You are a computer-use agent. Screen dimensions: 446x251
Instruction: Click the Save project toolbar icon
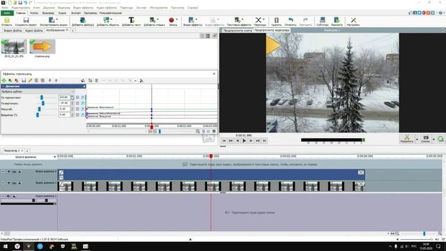pyautogui.click(x=26, y=20)
